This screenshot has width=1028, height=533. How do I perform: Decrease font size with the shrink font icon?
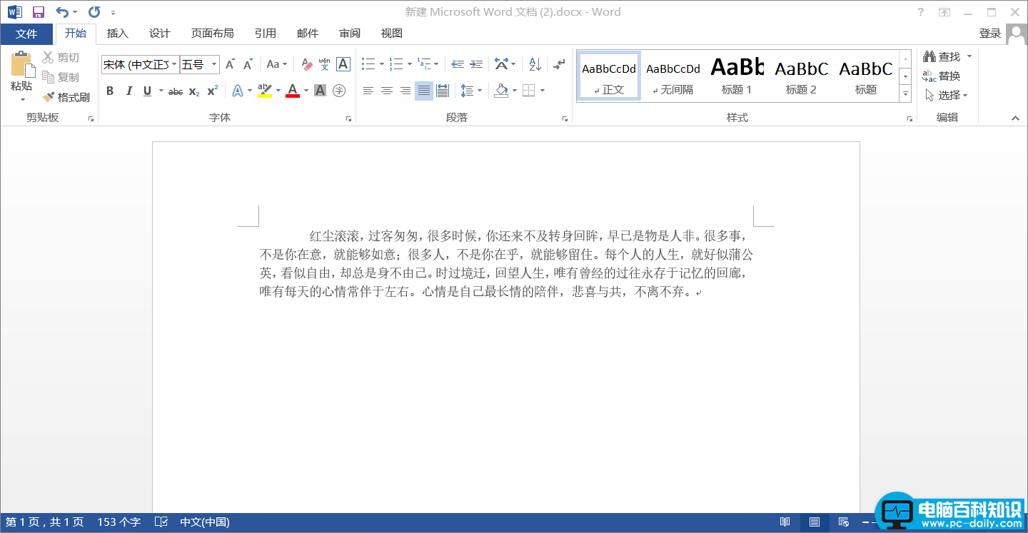tap(248, 64)
